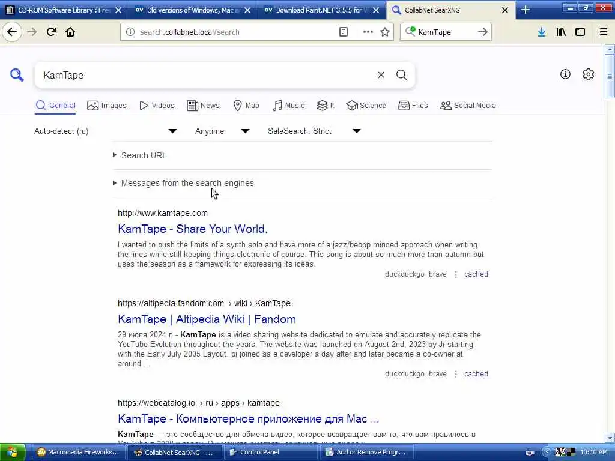
Task: Open the Anytime time range dropdown
Action: tap(222, 131)
